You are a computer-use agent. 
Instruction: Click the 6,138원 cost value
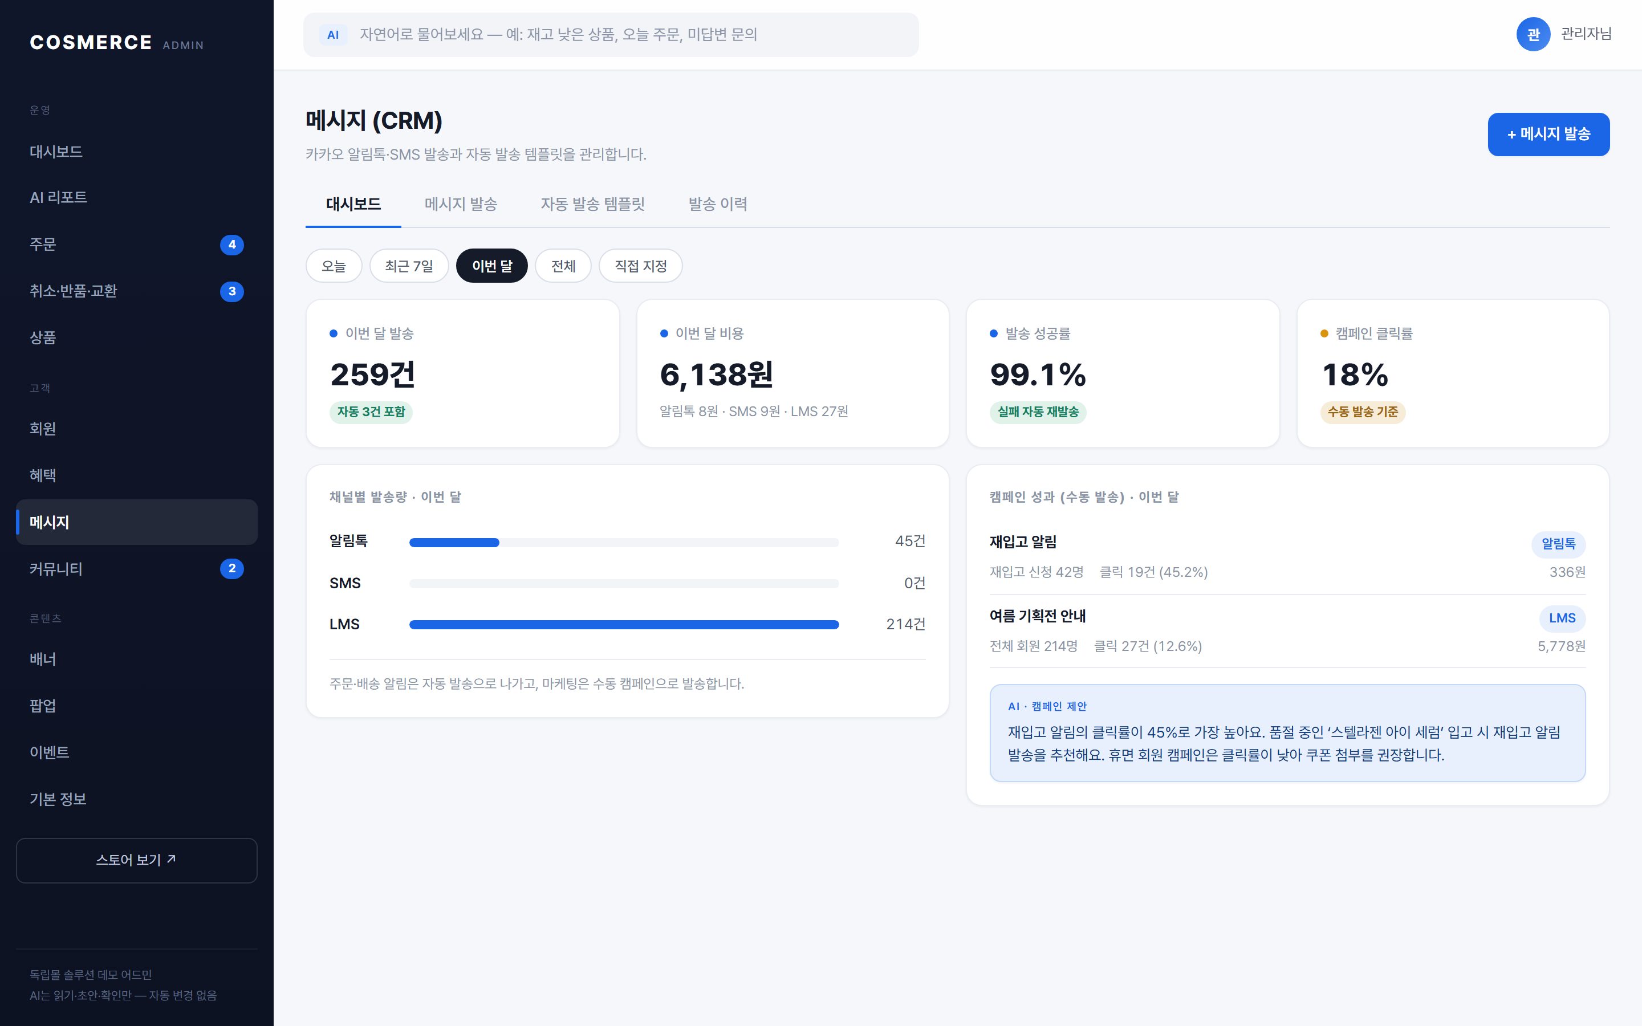717,374
